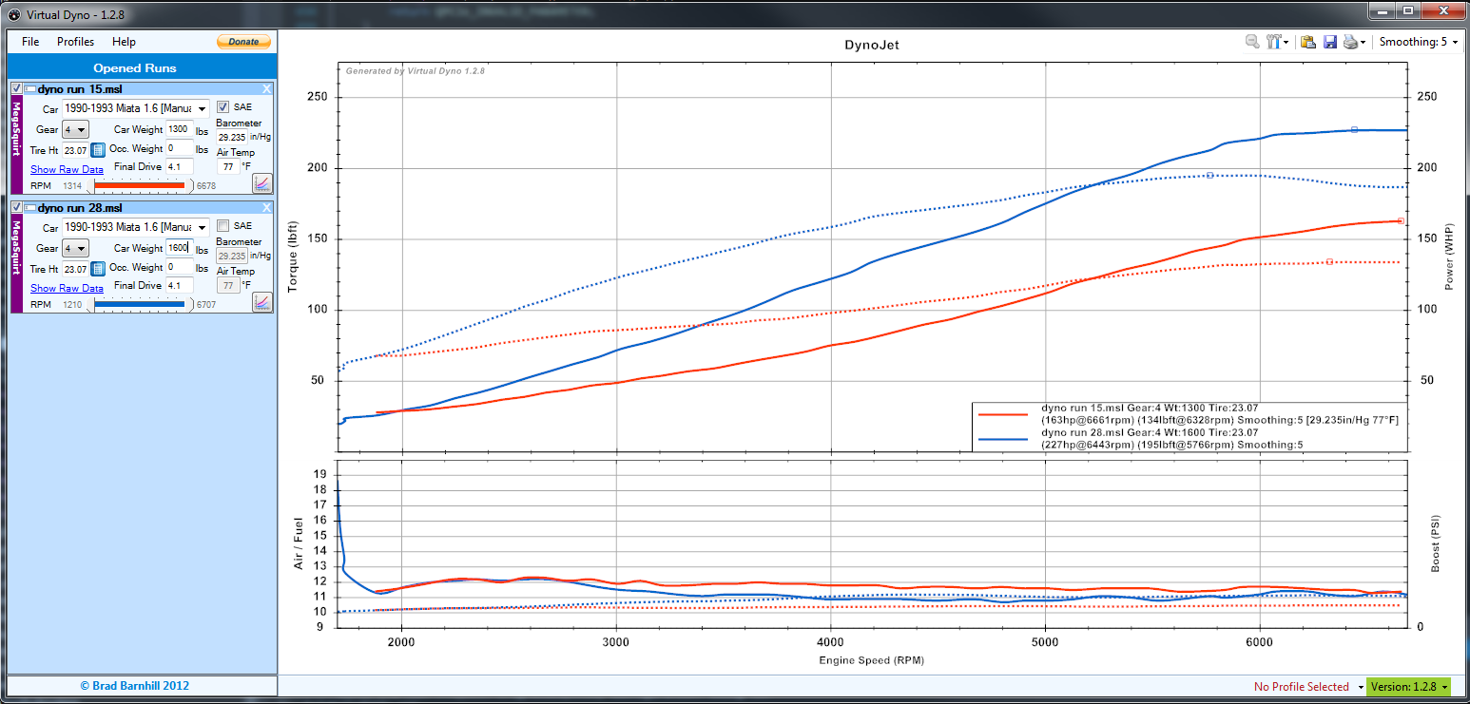Open the File menu
The height and width of the screenshot is (704, 1470).
pos(30,42)
